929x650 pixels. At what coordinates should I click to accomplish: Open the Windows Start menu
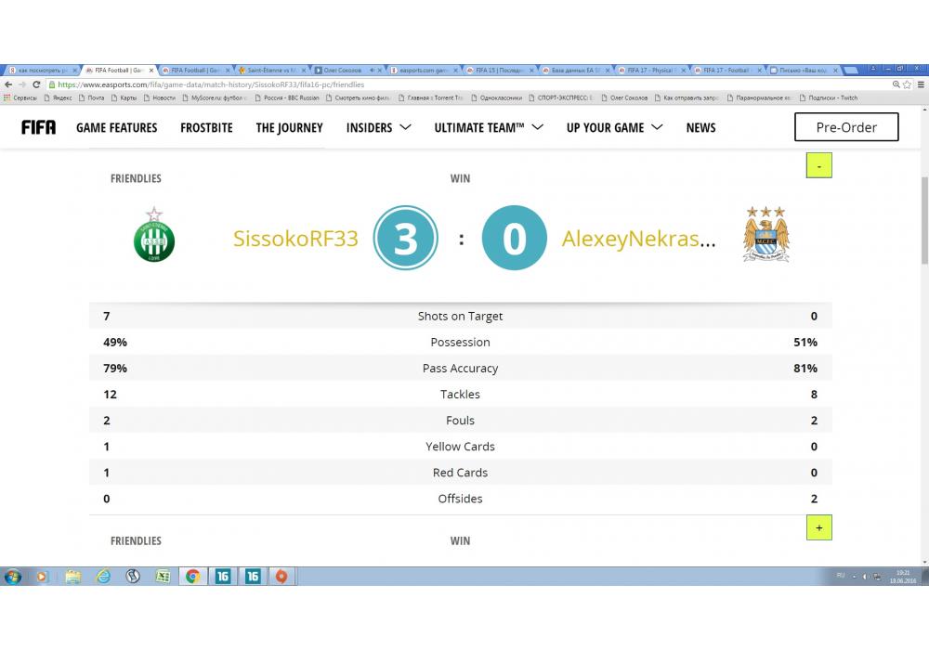12,576
